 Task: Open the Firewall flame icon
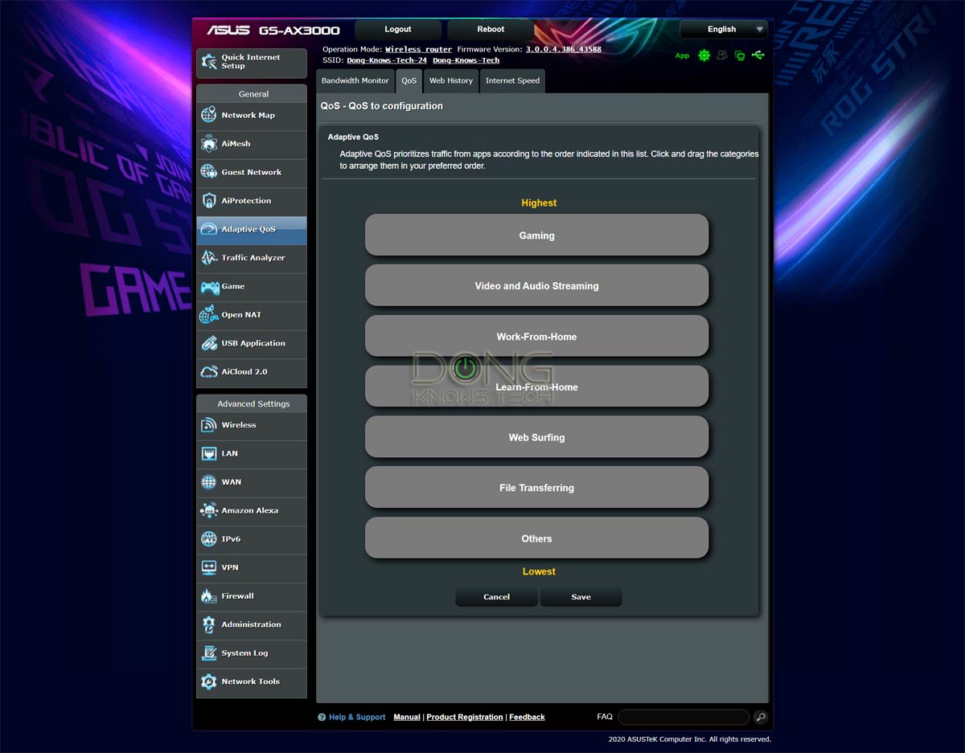click(x=209, y=596)
